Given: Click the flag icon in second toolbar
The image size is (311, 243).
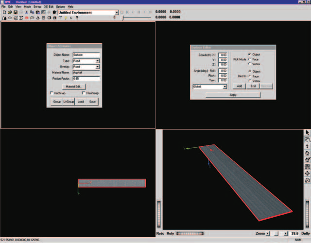Looking at the screenshot, I should tap(32, 18).
